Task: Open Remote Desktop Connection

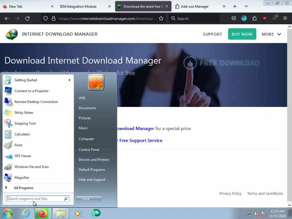Action: coord(38,102)
